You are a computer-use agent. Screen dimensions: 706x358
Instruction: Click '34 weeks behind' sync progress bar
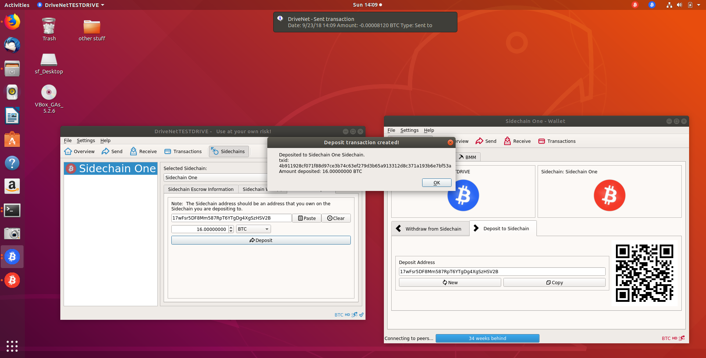488,338
